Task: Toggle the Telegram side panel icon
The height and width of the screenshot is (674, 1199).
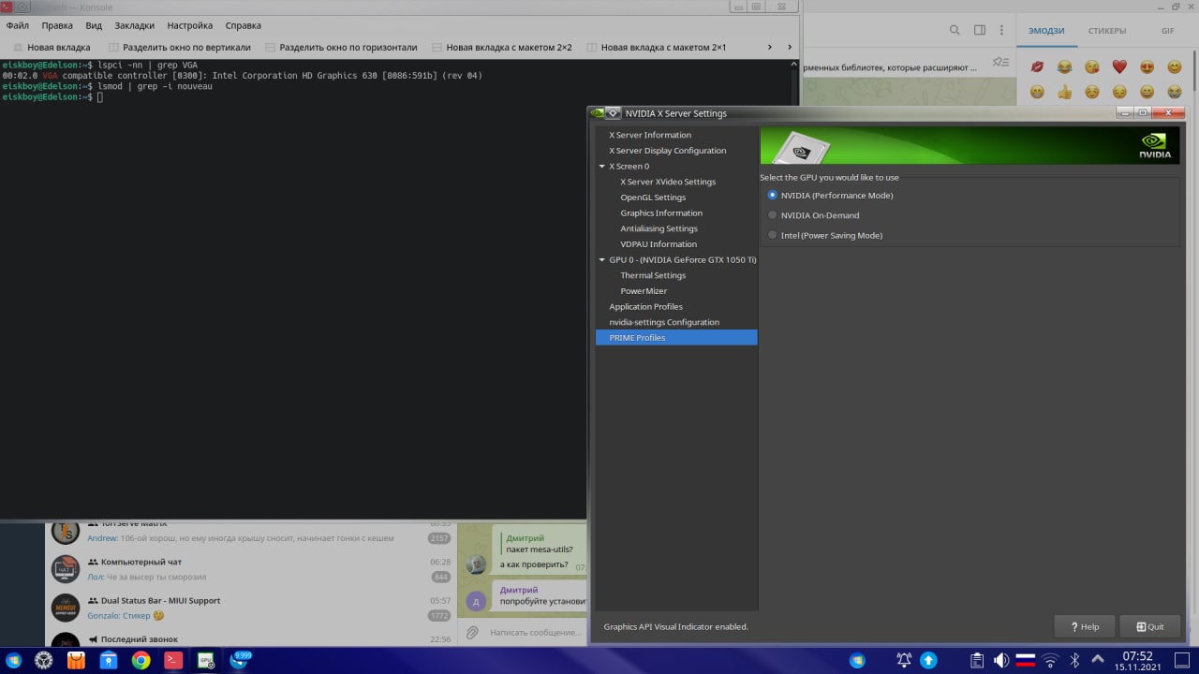Action: [979, 30]
